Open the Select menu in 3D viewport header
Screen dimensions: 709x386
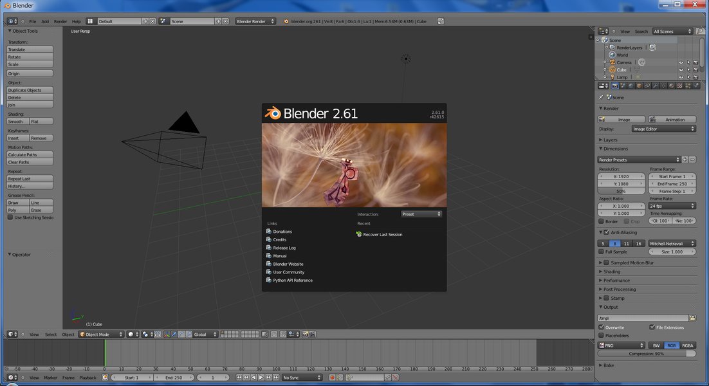(x=51, y=335)
